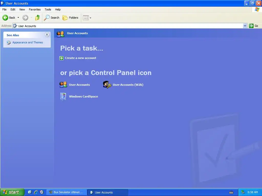
Task: Click the User Accounts (W2k) key icon
Action: [107, 85]
